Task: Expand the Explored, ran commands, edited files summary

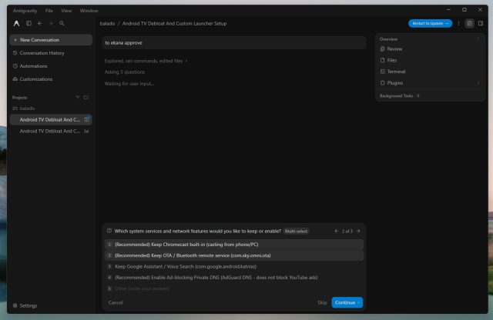Action: [x=146, y=61]
